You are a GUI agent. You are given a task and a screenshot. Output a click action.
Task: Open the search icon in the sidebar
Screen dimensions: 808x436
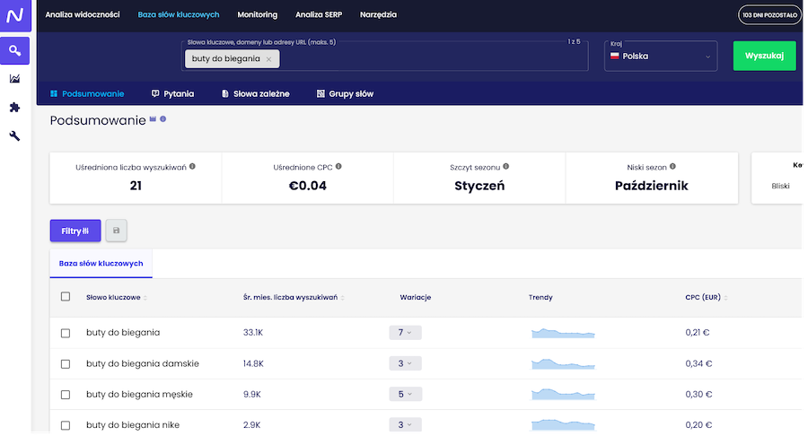coord(15,50)
